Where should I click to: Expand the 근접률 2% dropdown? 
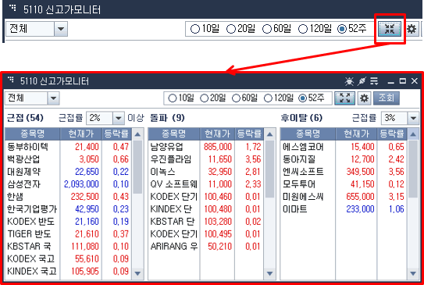(x=118, y=118)
